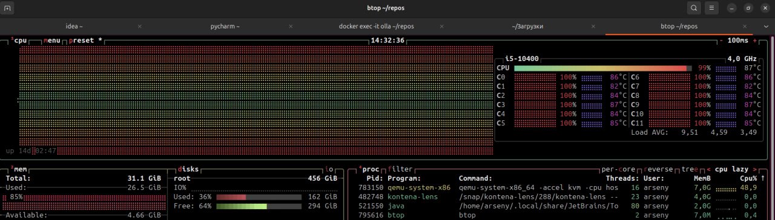Click the 4,0 GHz frequency label
Viewport: 775px width, 220px height.
point(742,59)
